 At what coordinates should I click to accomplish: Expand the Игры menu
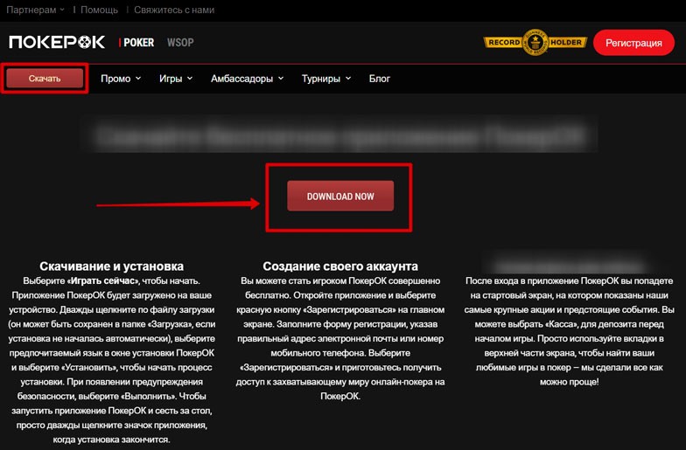pyautogui.click(x=176, y=79)
